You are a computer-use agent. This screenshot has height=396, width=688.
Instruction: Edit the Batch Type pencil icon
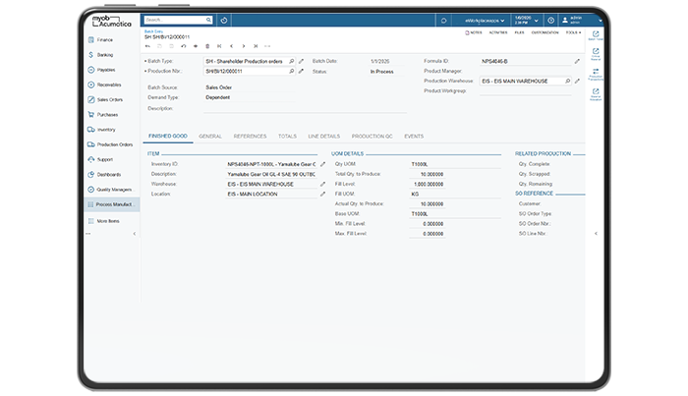click(x=301, y=61)
